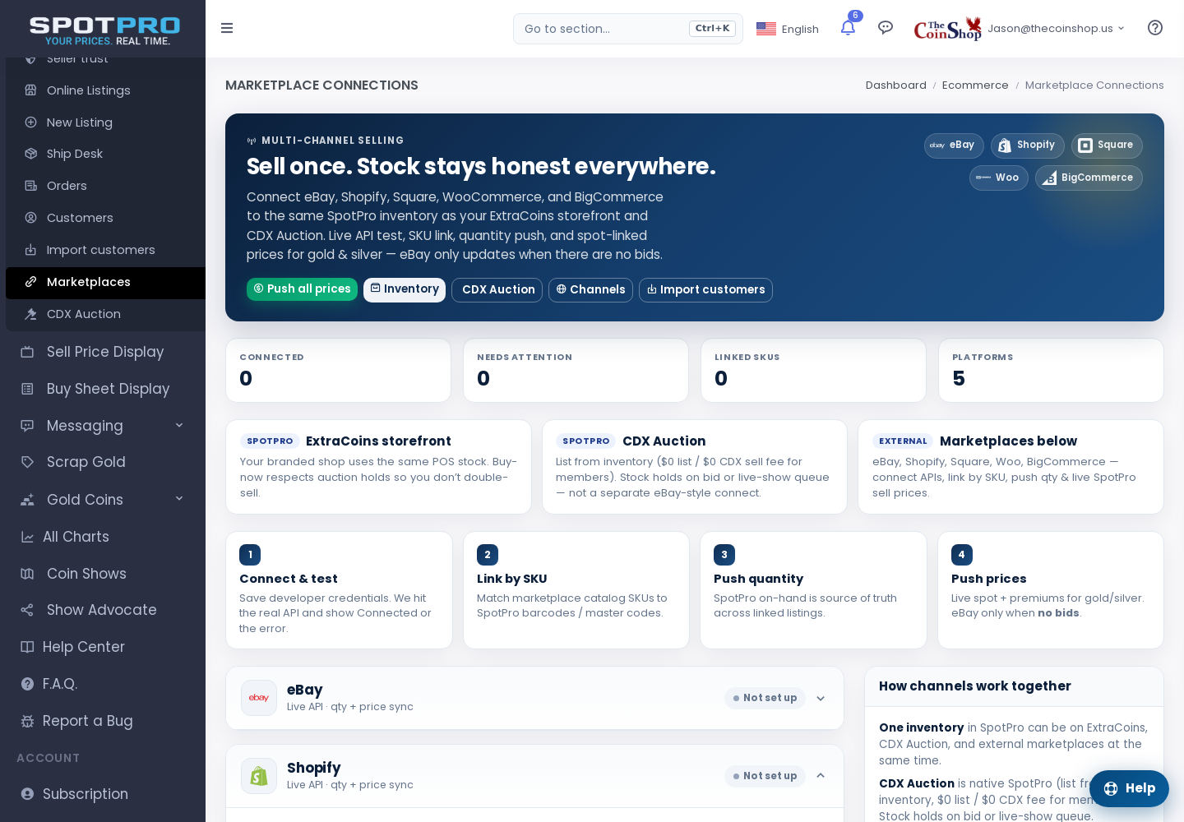Focus the Go to section search field
This screenshot has height=822, width=1184.
tap(628, 29)
